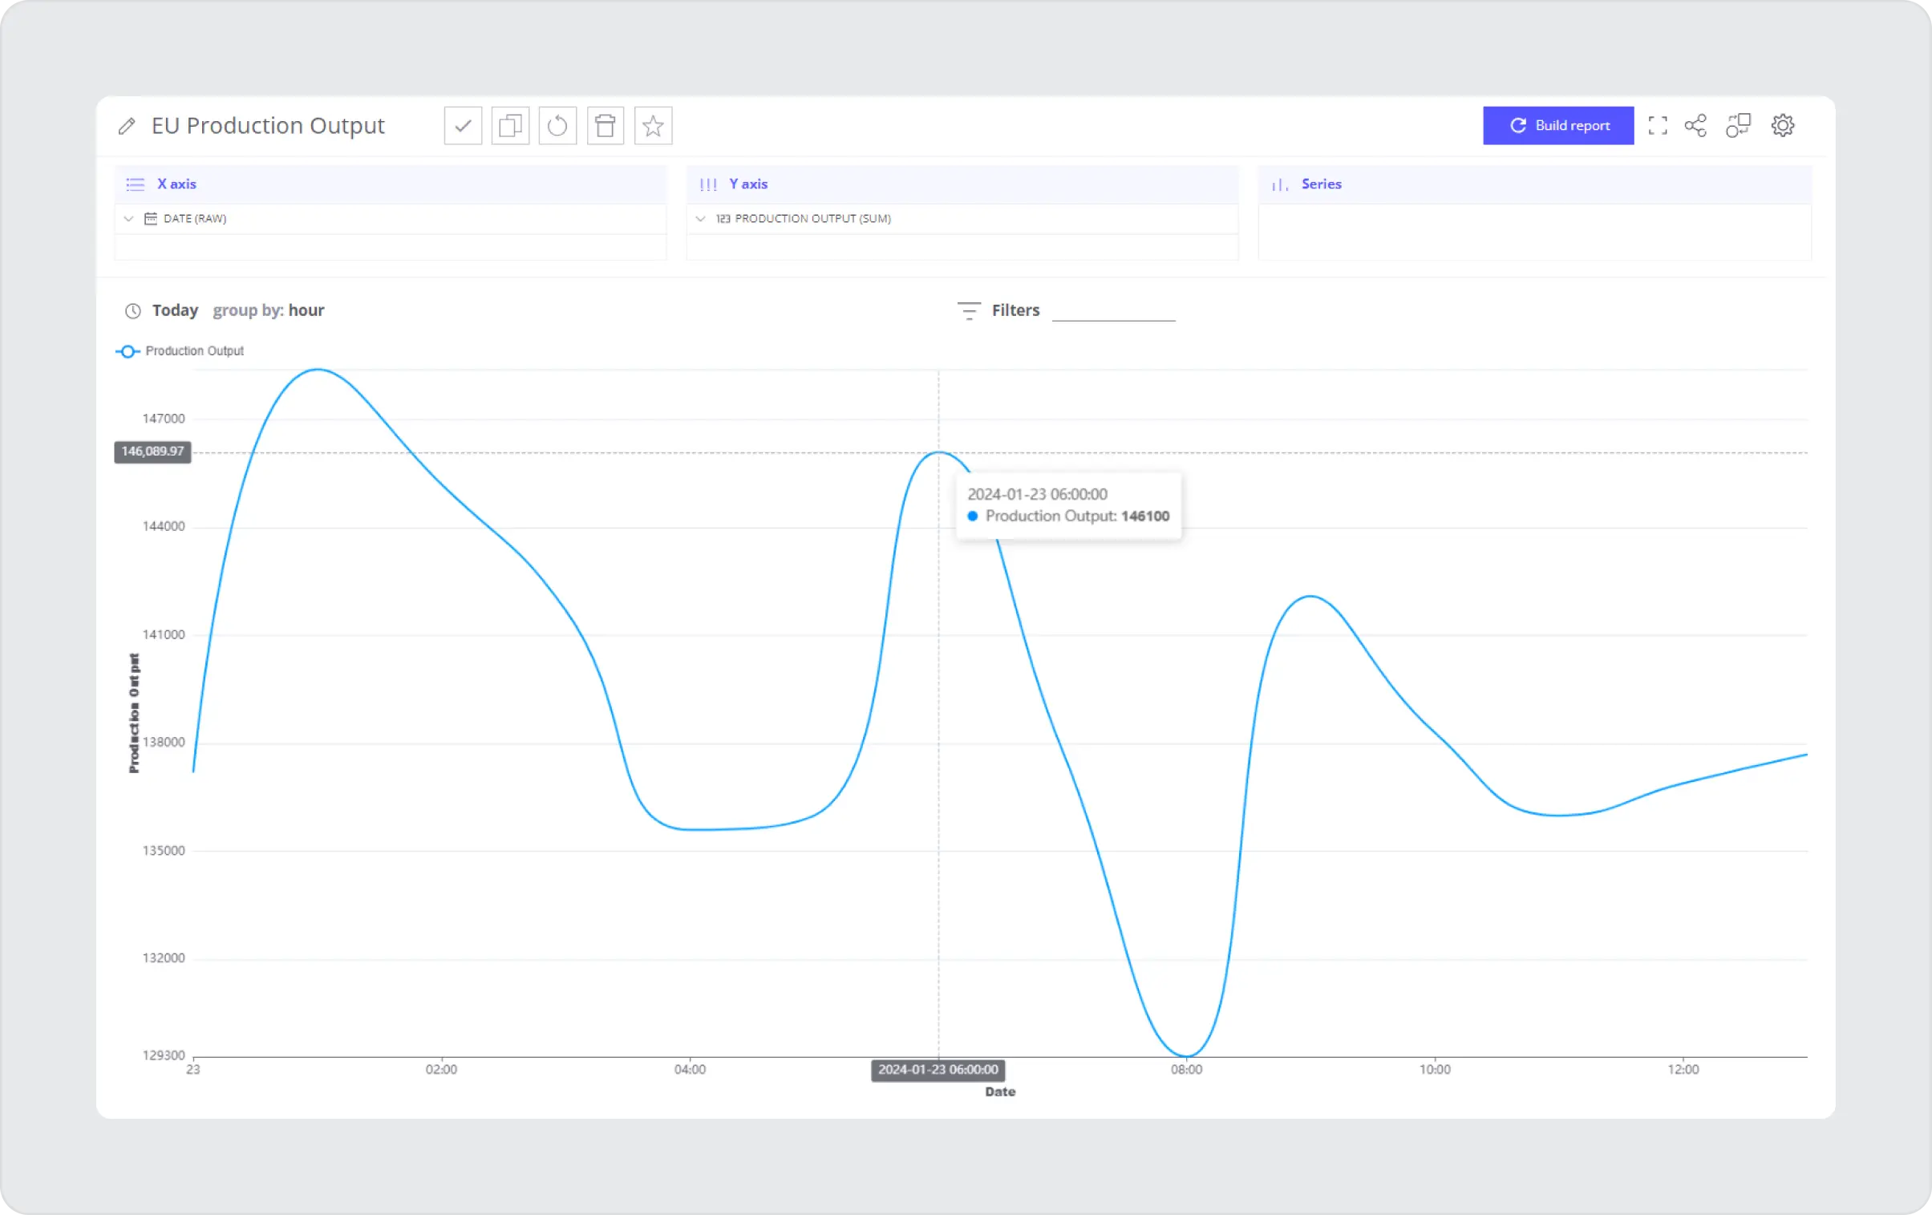Screen dimensions: 1932x1215
Task: Click the circular reset arrow icon
Action: tap(557, 126)
